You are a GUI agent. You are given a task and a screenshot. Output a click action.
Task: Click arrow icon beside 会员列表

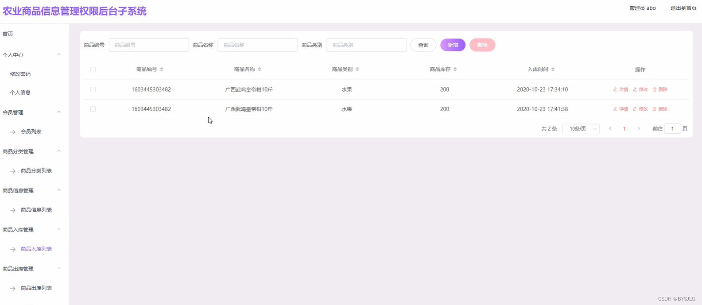point(13,132)
